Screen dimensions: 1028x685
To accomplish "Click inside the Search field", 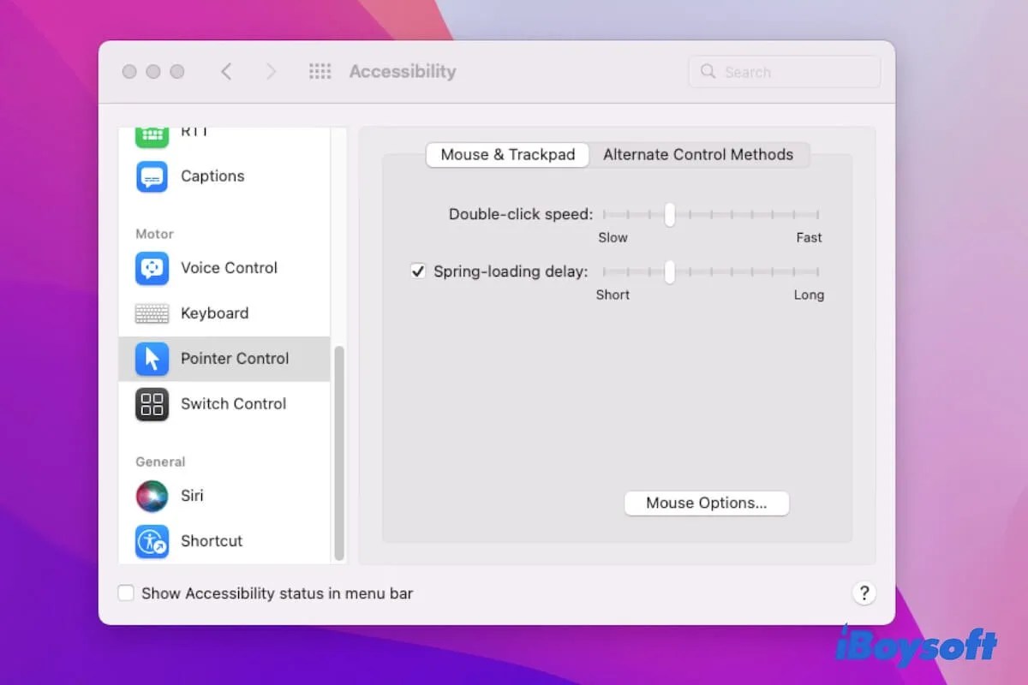I will pyautogui.click(x=784, y=72).
